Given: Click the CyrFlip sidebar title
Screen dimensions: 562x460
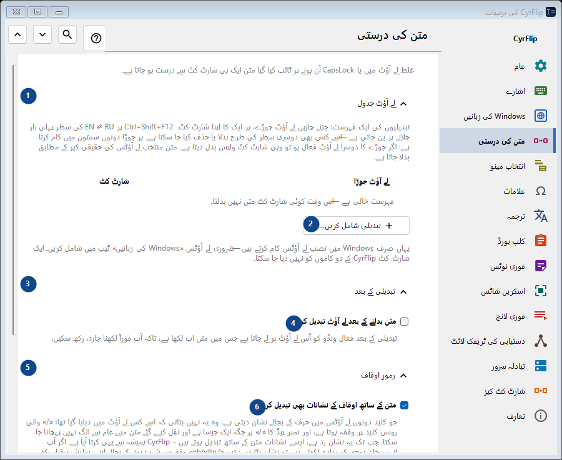Looking at the screenshot, I should 525,39.
